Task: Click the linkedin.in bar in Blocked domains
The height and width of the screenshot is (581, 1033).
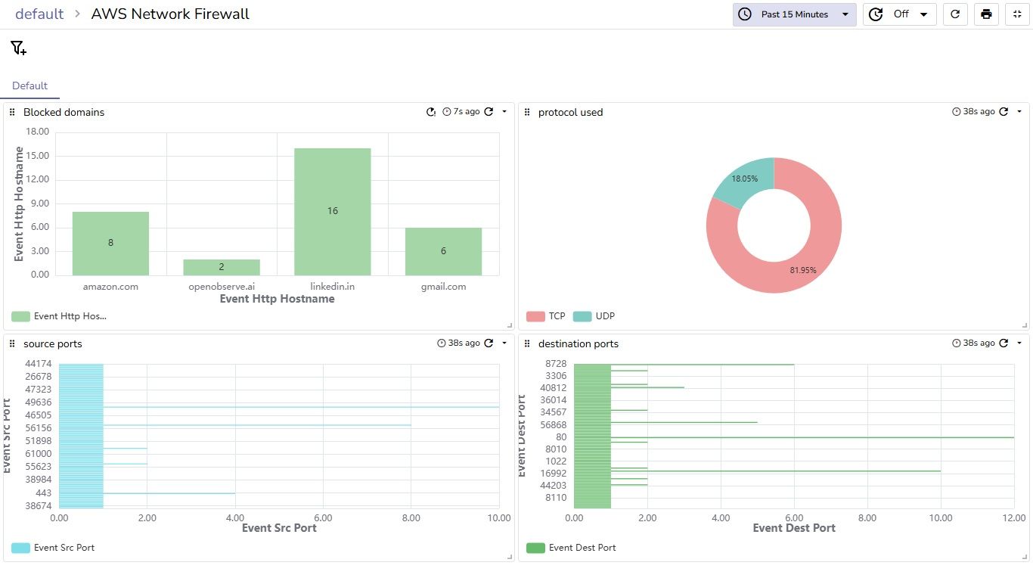Action: point(332,210)
